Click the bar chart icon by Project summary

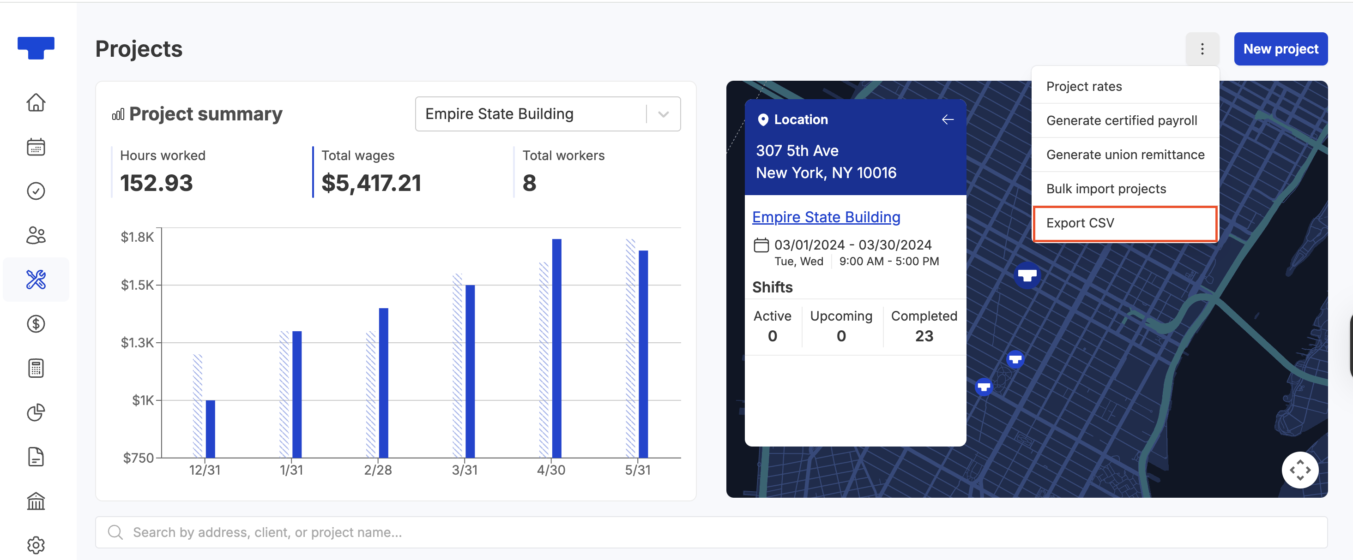pyautogui.click(x=118, y=114)
